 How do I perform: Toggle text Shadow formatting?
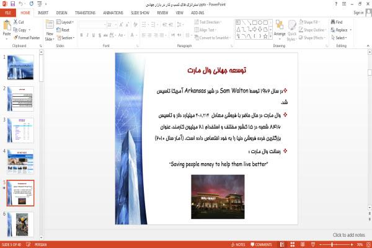(x=100, y=35)
